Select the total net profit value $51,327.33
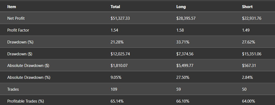This screenshot has height=105, width=275. (120, 18)
